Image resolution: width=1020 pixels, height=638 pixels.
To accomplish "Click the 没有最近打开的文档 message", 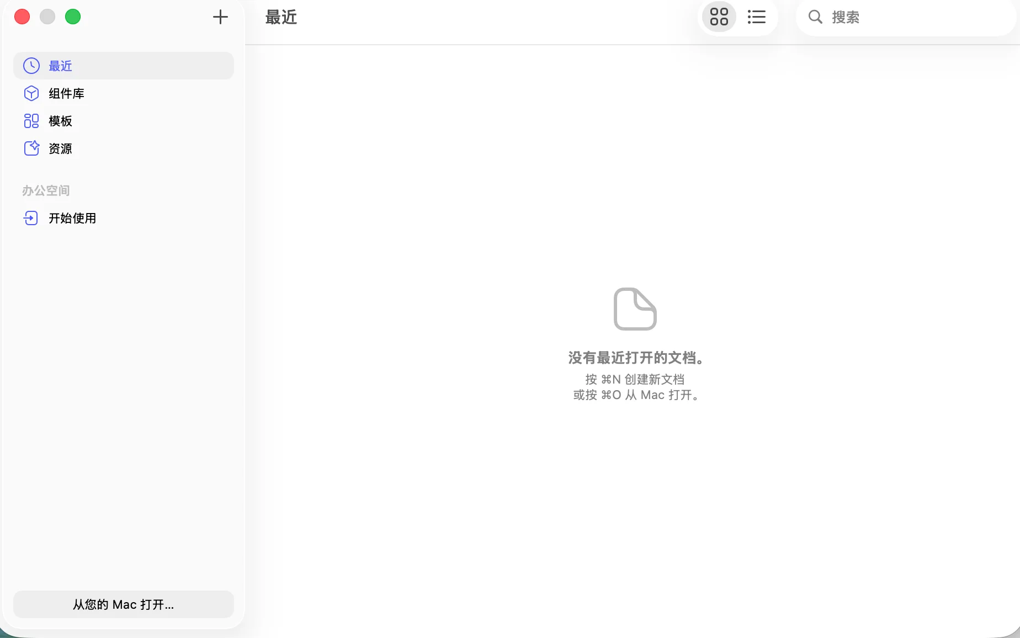I will pos(636,358).
